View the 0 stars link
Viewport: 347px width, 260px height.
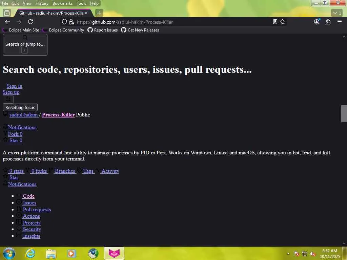coord(16,171)
